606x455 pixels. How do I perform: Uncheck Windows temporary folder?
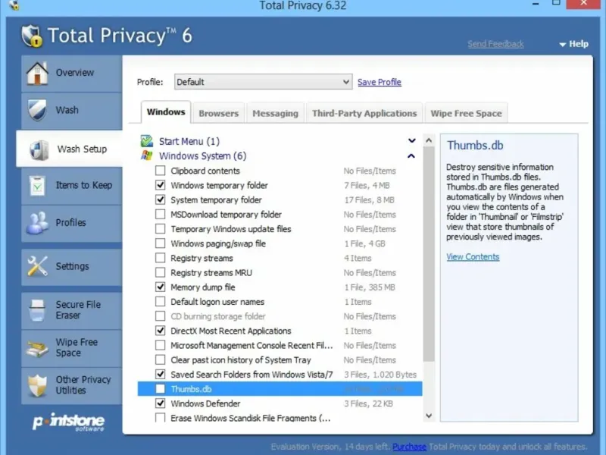(160, 185)
